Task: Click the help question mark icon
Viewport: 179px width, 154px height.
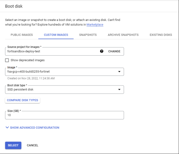Action: click(x=102, y=51)
